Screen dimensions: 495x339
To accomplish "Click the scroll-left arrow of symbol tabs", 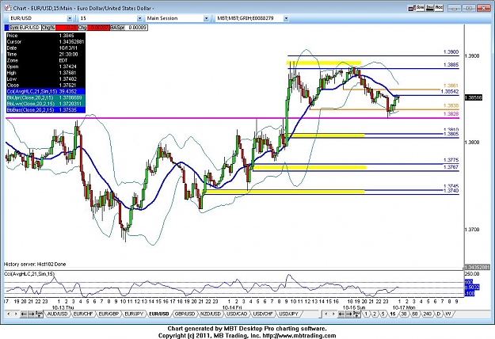I will coord(9,314).
